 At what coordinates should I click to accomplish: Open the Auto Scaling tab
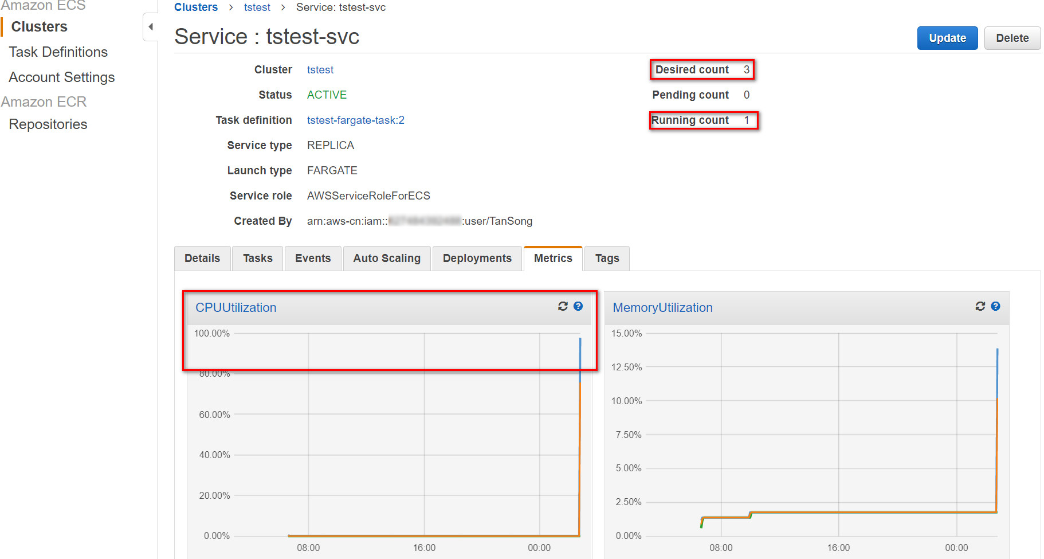pos(387,259)
